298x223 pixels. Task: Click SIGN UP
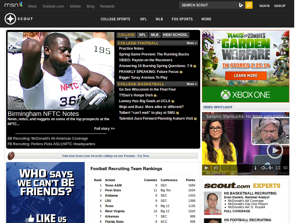280,6
